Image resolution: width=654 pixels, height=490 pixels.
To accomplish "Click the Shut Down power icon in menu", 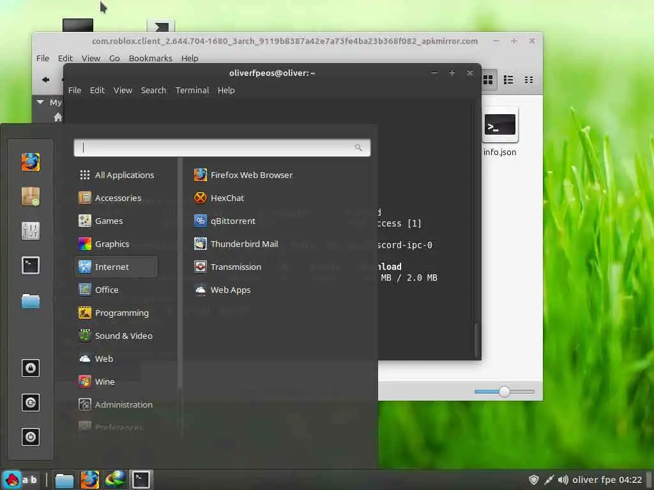I will 31,437.
